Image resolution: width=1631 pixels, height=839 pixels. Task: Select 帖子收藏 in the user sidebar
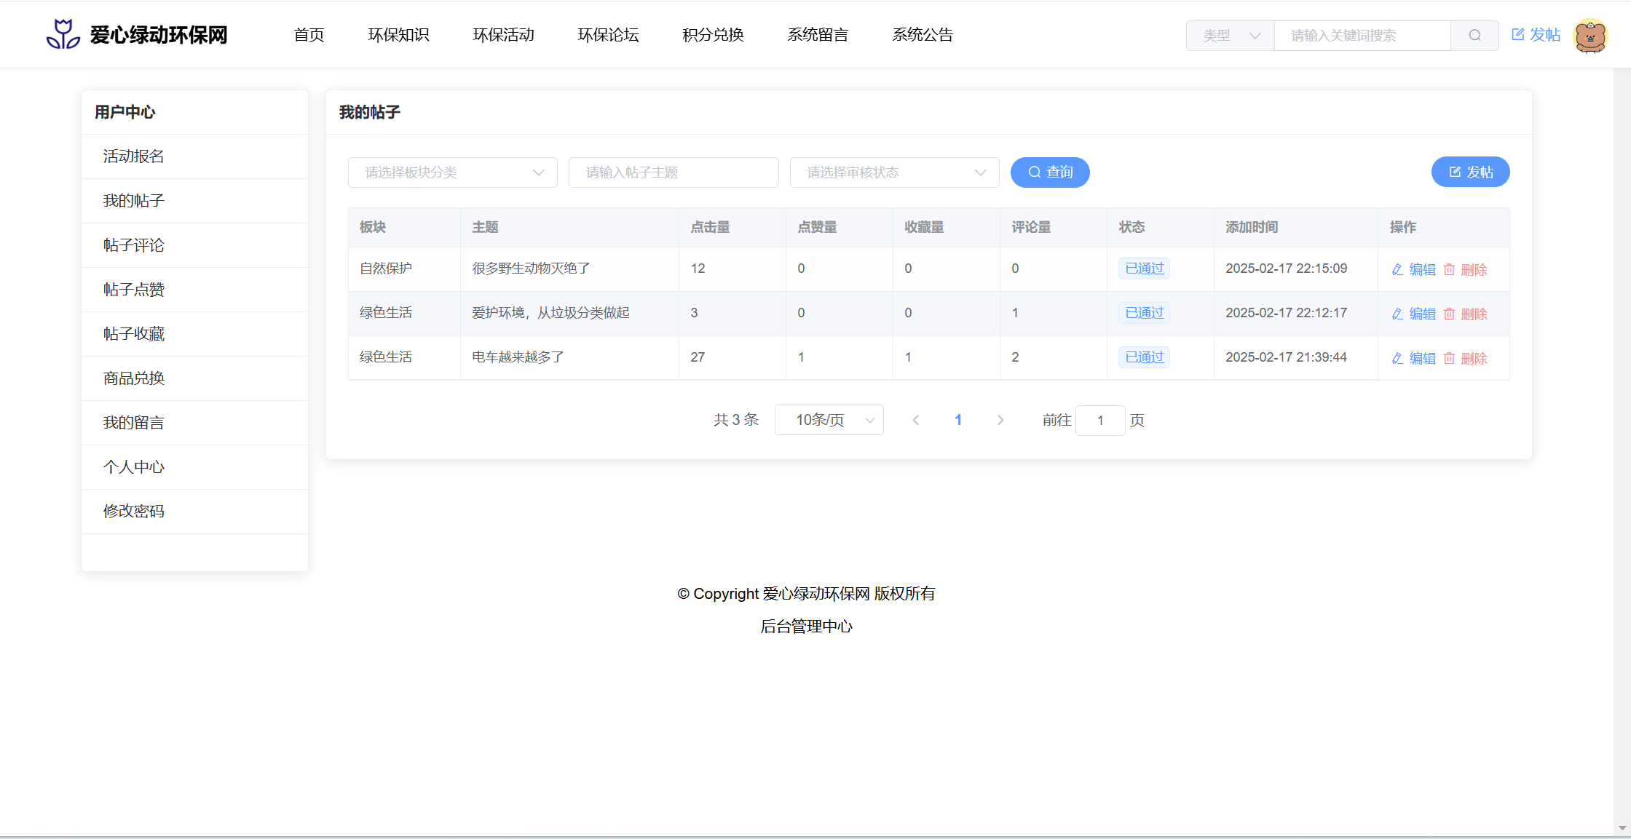pyautogui.click(x=134, y=334)
